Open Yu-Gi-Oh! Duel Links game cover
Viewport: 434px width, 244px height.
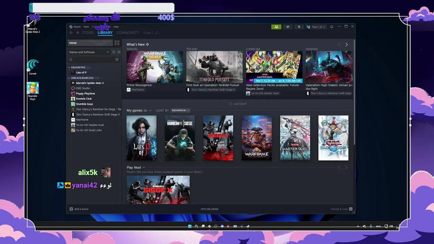(333, 138)
